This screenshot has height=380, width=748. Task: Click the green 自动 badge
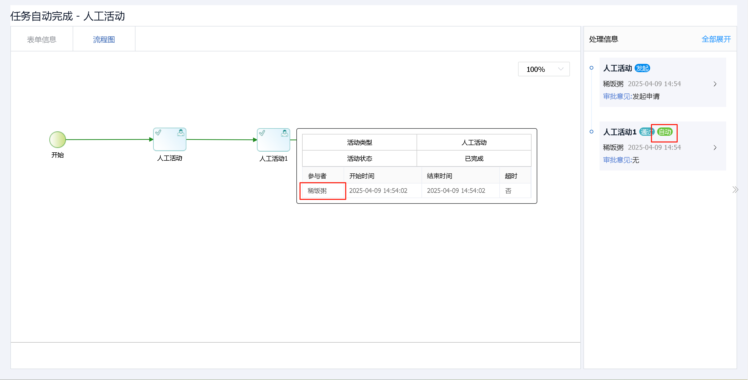pyautogui.click(x=665, y=132)
